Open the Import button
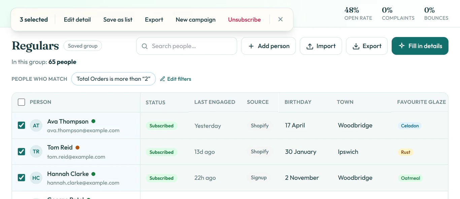Viewport: 460px width, 199px height. coord(321,46)
